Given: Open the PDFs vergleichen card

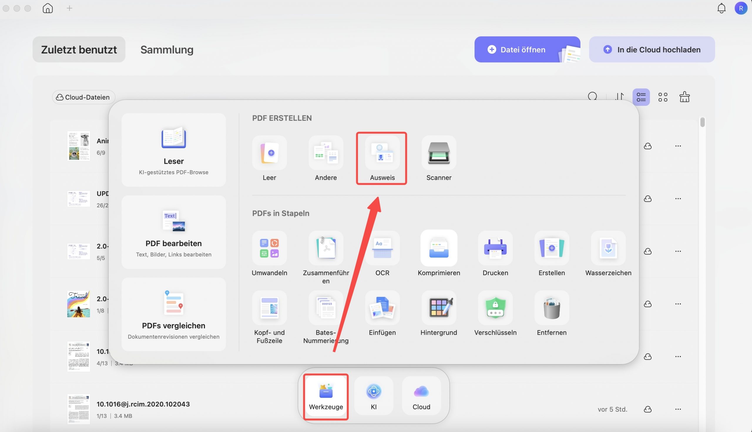Looking at the screenshot, I should point(174,314).
